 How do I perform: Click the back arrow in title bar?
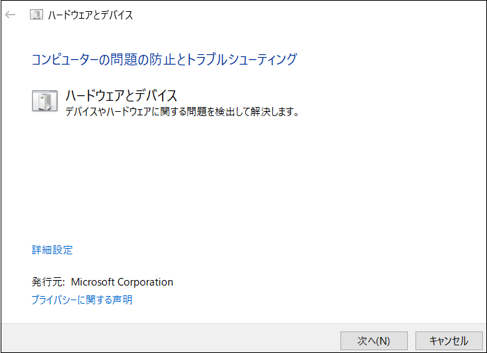coord(10,15)
